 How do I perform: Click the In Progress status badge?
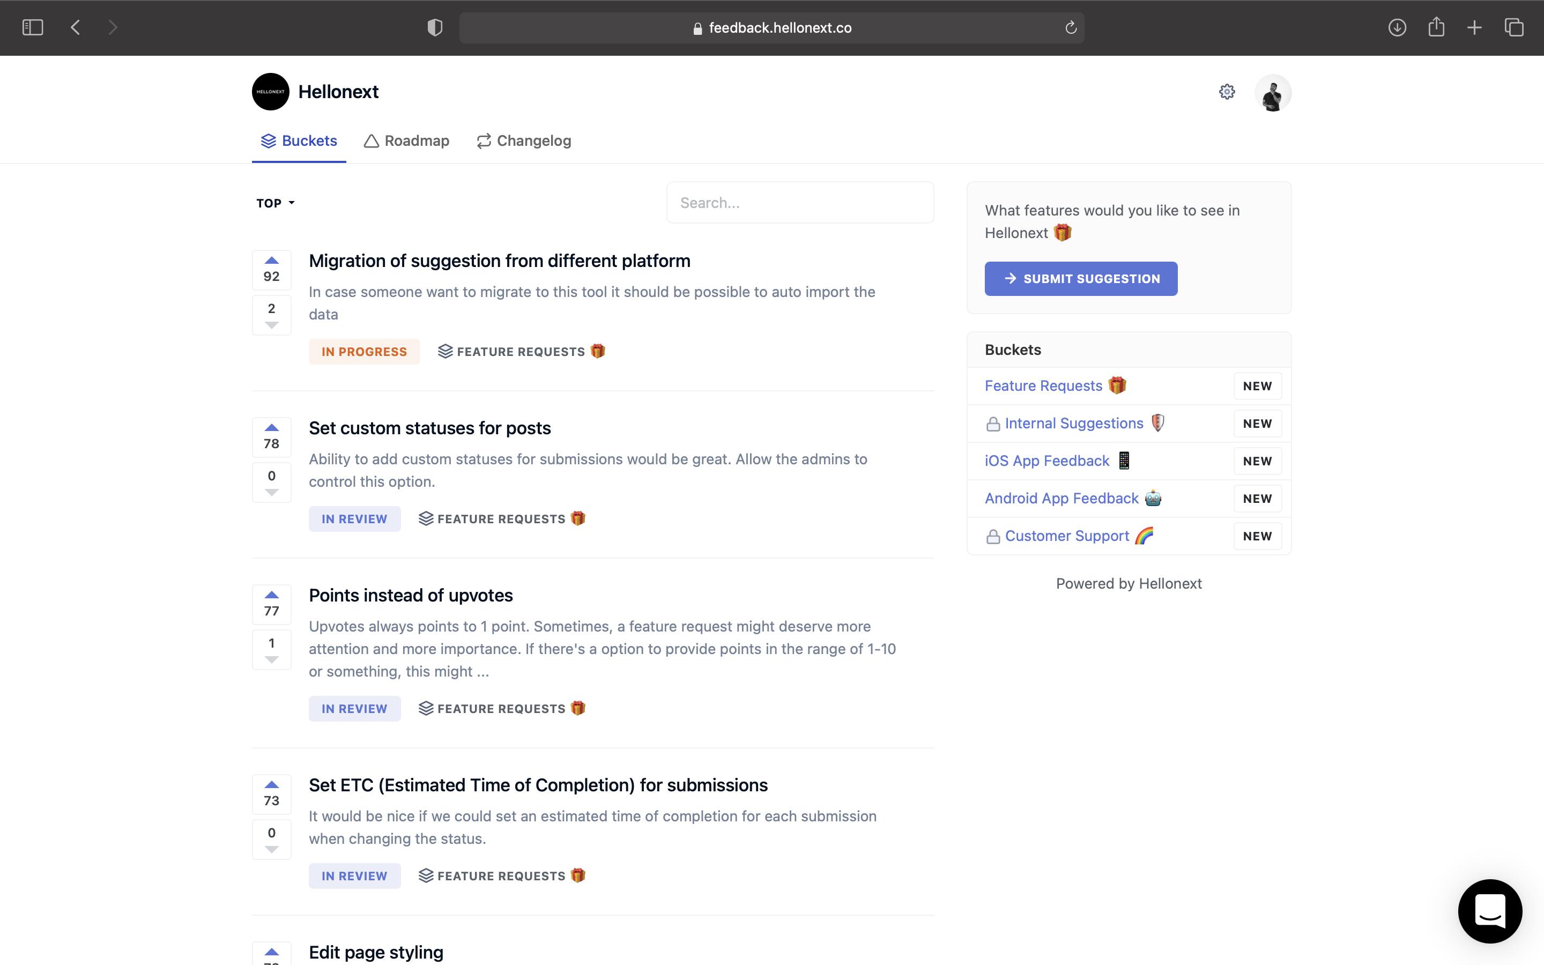(363, 351)
